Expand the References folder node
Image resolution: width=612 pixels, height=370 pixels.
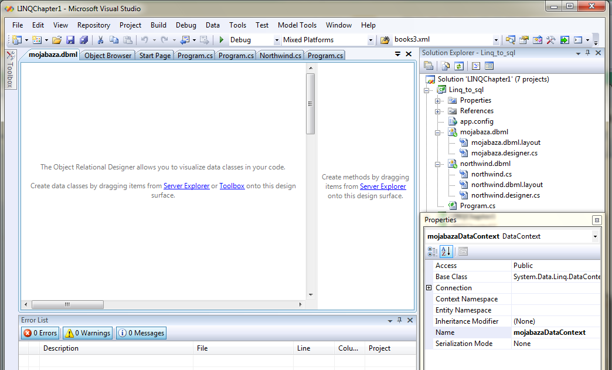tap(437, 111)
